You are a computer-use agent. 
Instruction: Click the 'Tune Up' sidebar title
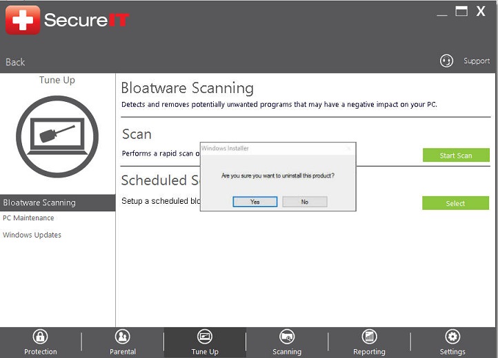click(57, 80)
